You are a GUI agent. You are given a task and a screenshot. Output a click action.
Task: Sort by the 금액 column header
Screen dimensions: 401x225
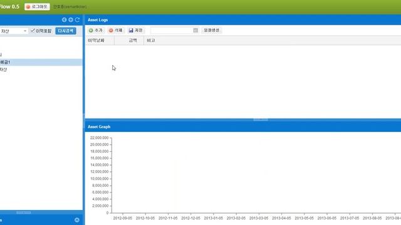[129, 40]
